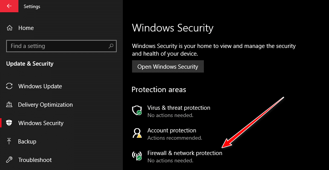Select Backup in the sidebar
The image size is (329, 170).
pyautogui.click(x=27, y=142)
